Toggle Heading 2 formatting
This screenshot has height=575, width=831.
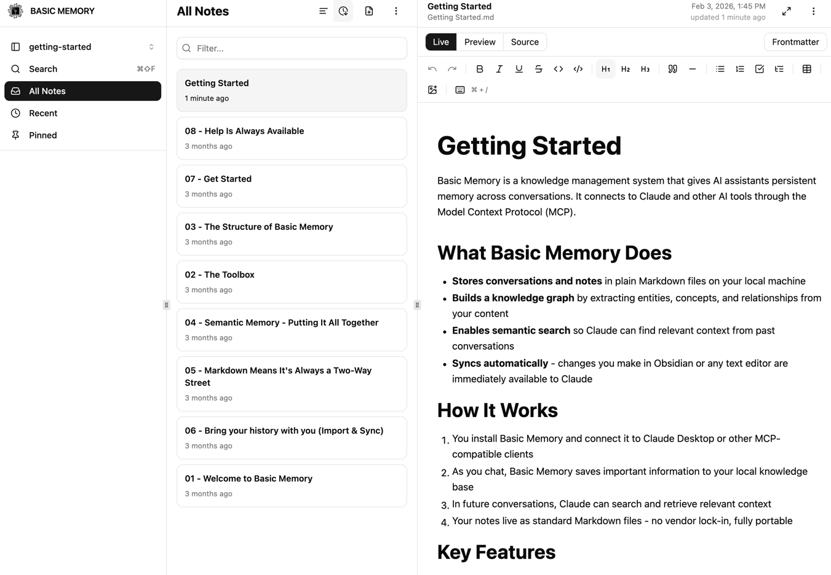pos(625,69)
